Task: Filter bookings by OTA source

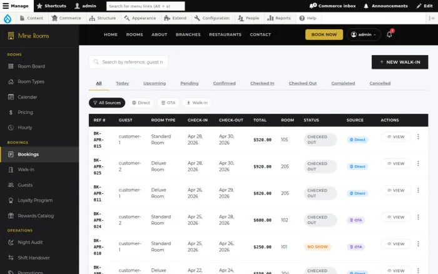Action: pos(168,103)
